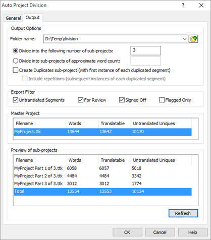Expand the Folder name dropdown arrow
Screen dimensions: 211x240
185,39
